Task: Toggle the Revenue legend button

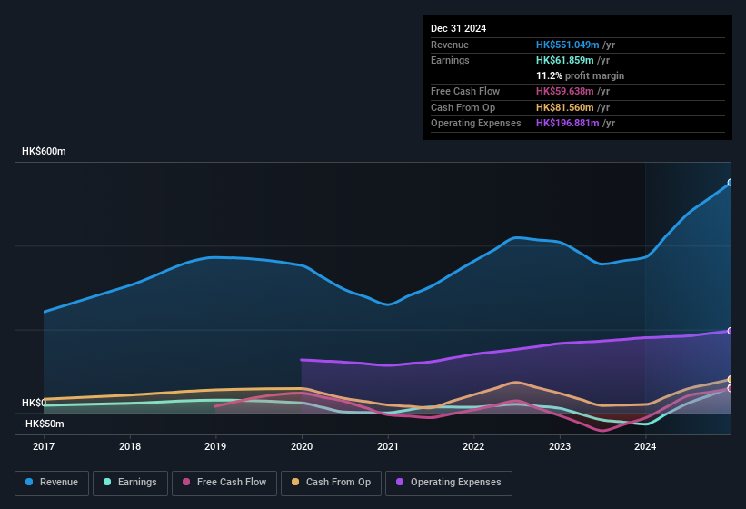Action: [52, 484]
